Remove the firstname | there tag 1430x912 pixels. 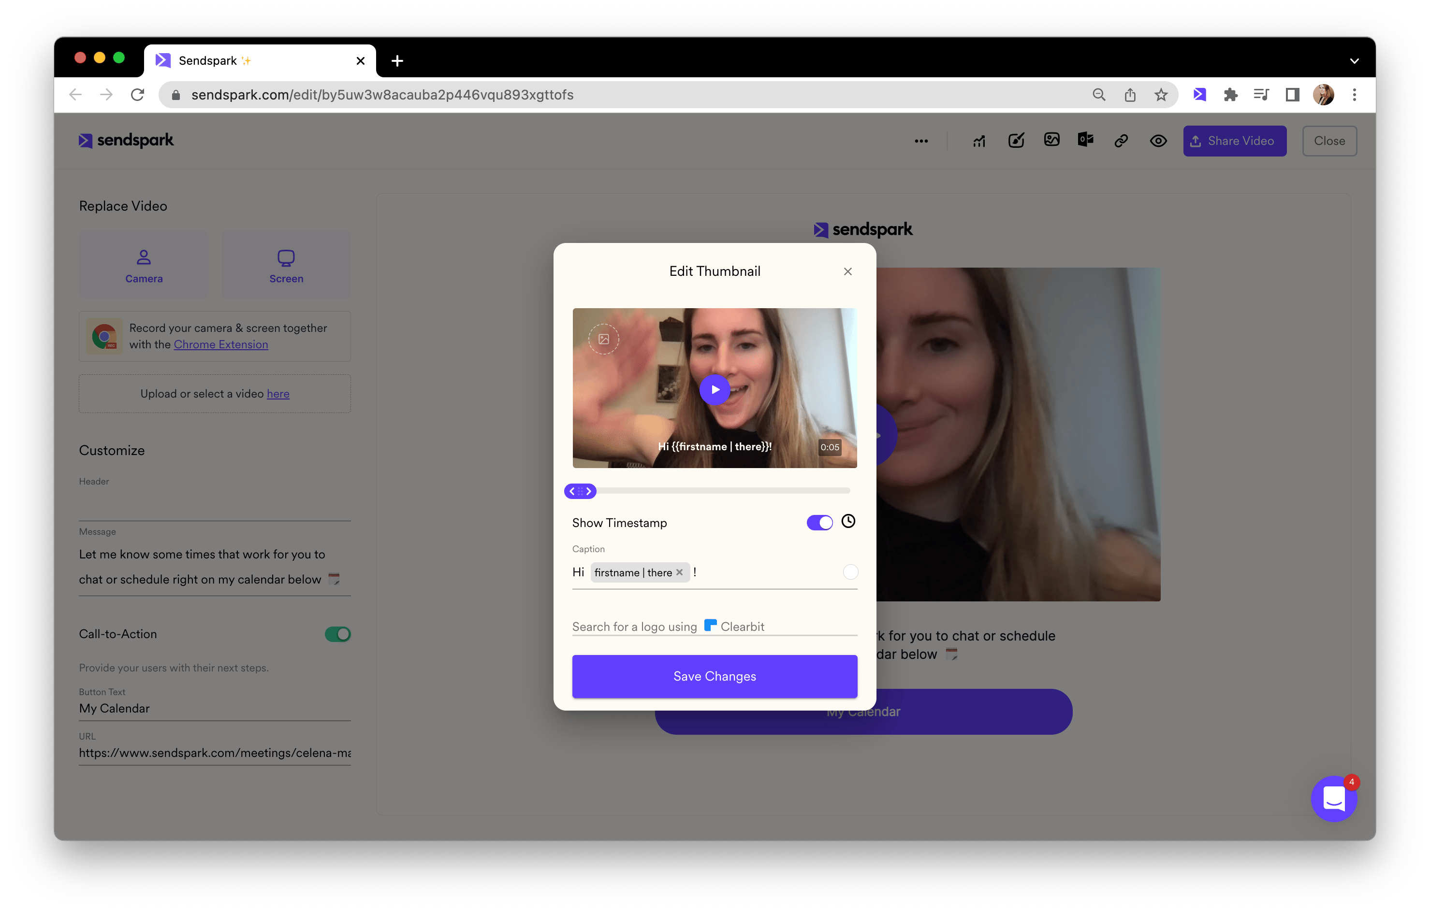tap(679, 572)
